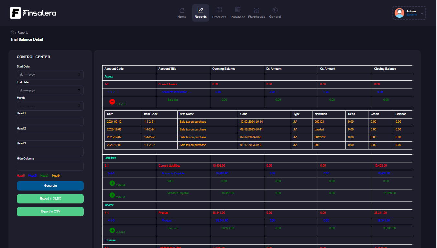Expand the 2-1-1-1 Vendors Payable row
Screen dimensions: 437x248
coord(112,195)
